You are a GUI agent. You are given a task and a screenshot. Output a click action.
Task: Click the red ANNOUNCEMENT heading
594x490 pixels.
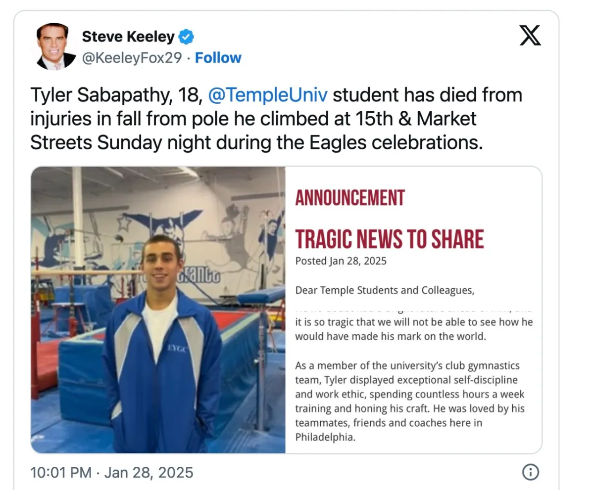click(350, 198)
